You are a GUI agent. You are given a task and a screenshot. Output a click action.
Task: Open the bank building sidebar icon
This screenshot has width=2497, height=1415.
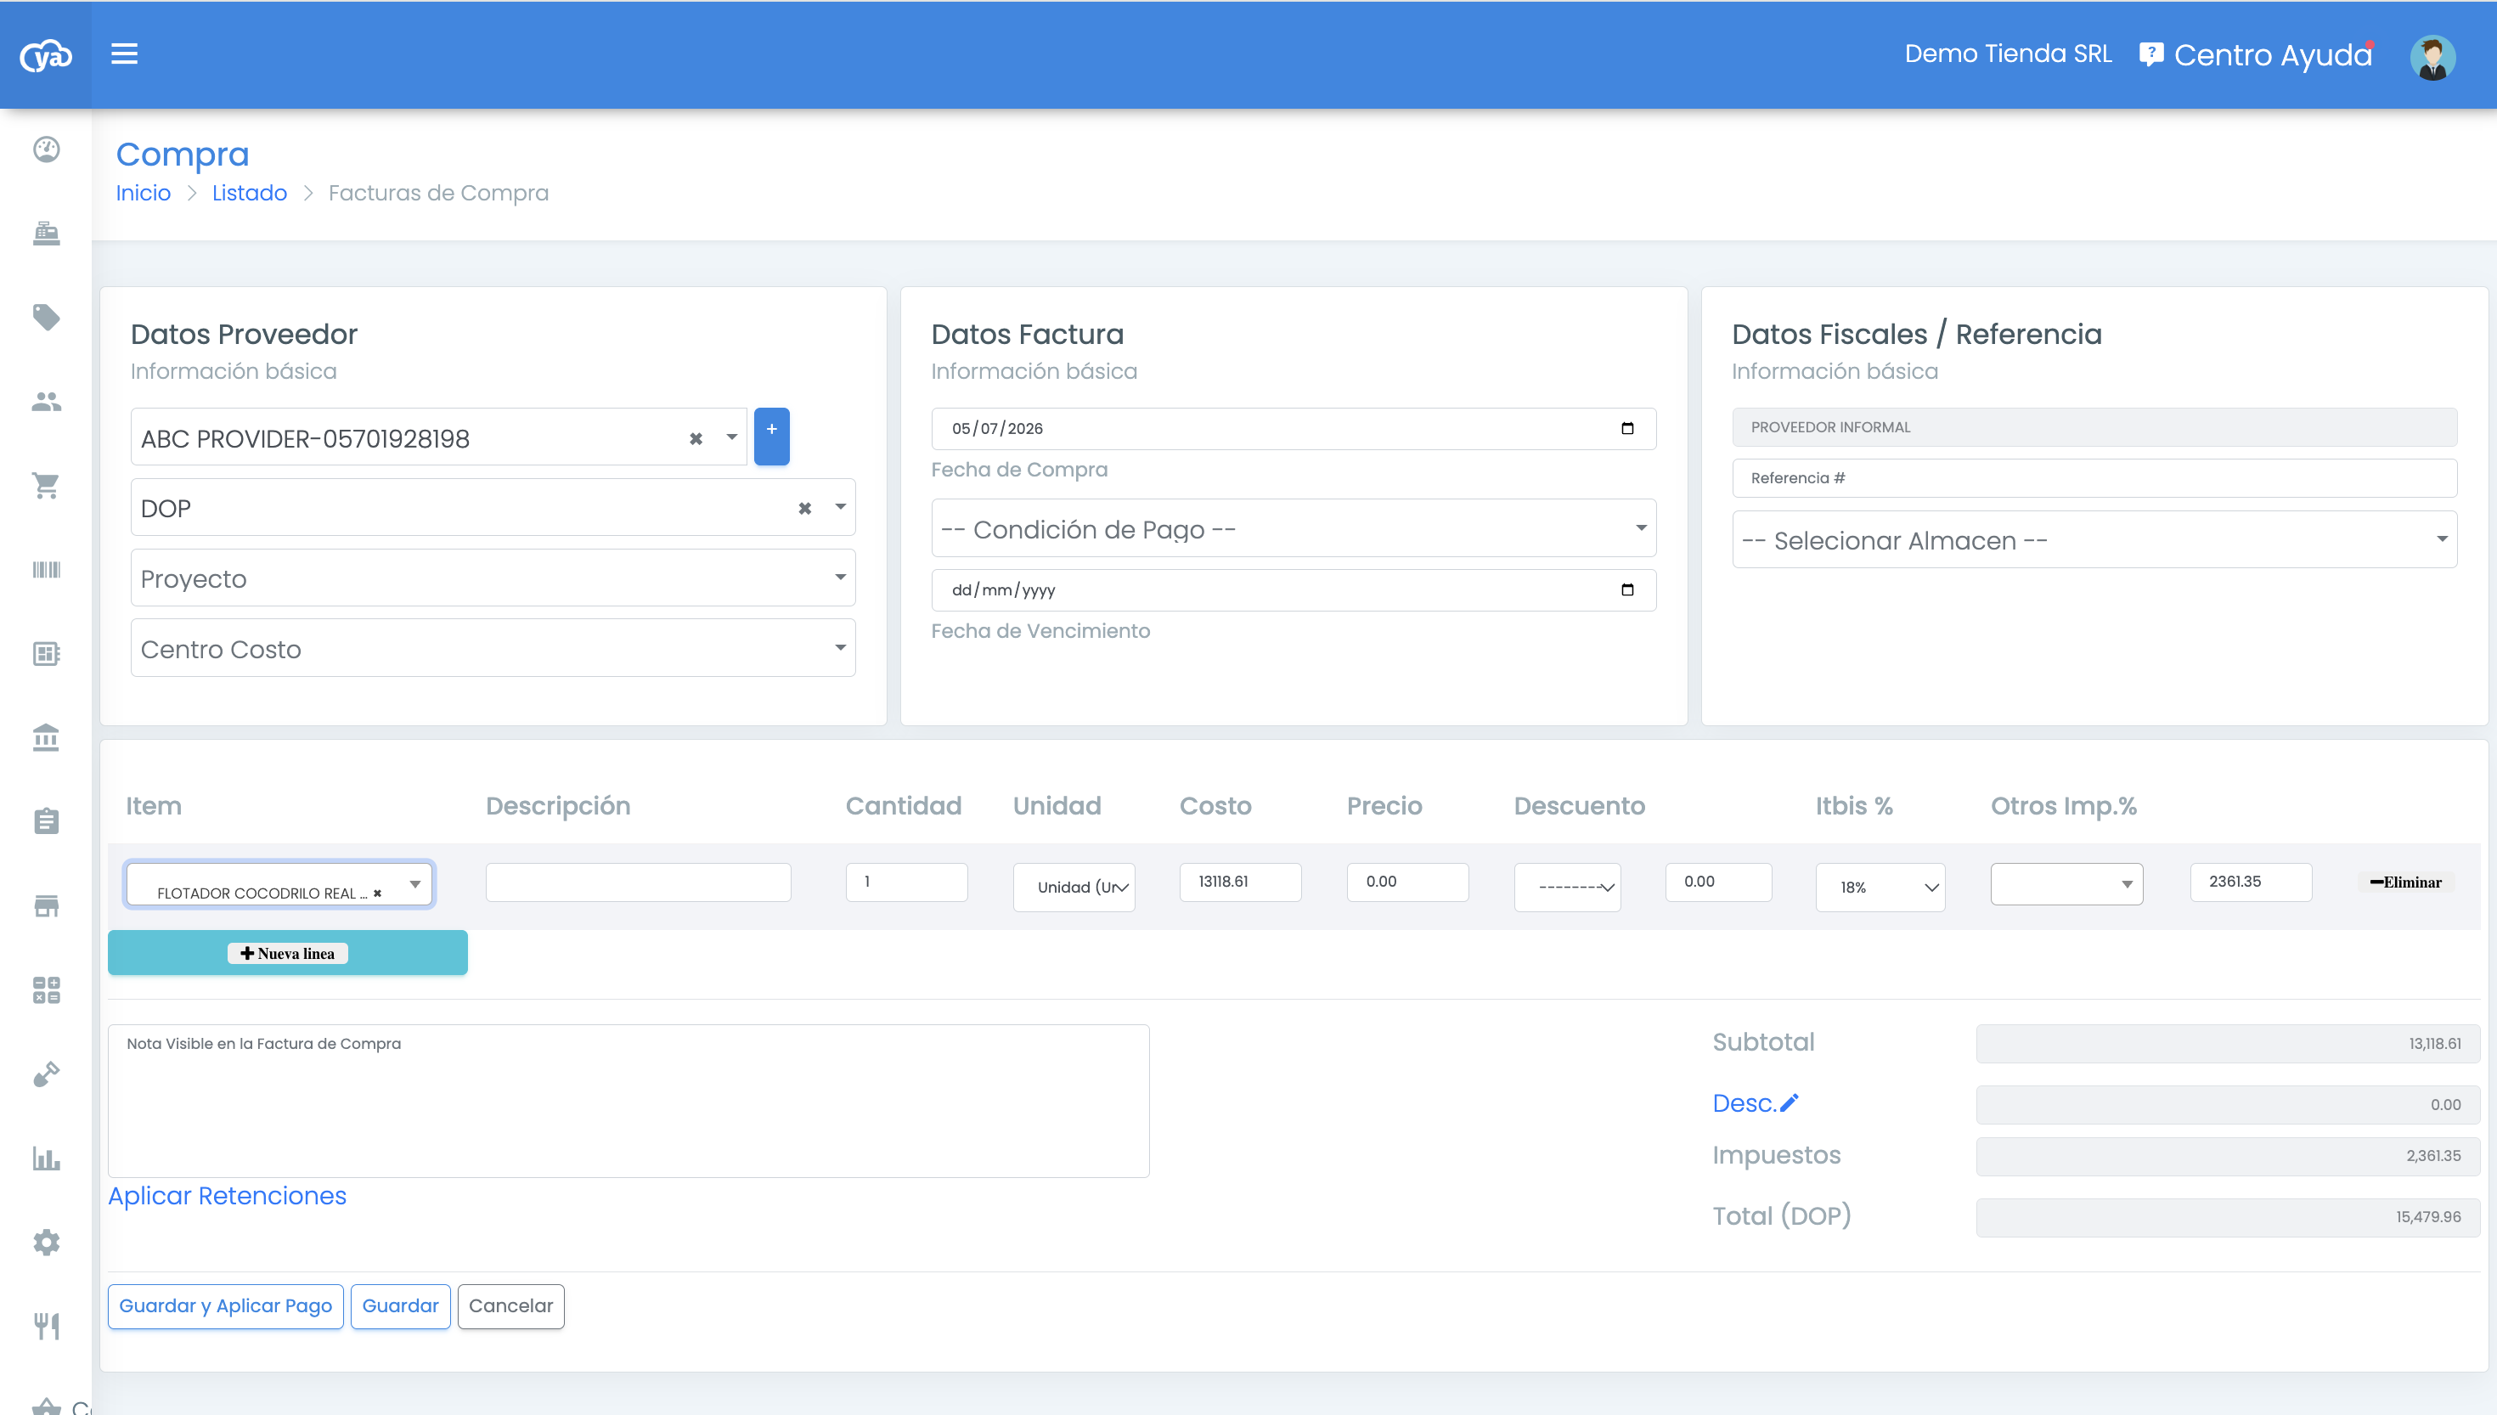46,737
